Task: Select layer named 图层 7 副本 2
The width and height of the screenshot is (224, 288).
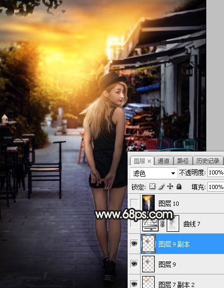Action: pyautogui.click(x=177, y=284)
